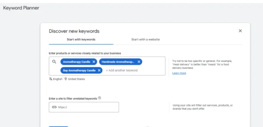Focus the https:// site filter field
Viewport: 263px width, 127px height.
tap(84, 107)
